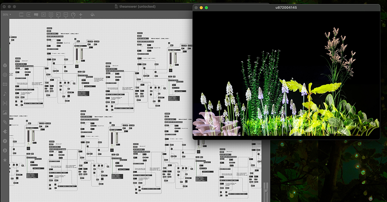Click the Add (+) icon in top toolbar

[80, 14]
